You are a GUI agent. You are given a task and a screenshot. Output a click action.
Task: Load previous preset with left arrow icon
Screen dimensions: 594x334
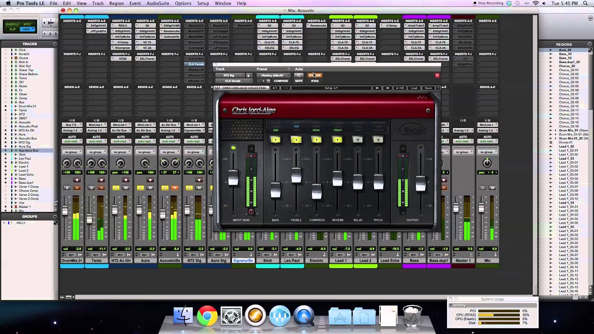[x=377, y=88]
